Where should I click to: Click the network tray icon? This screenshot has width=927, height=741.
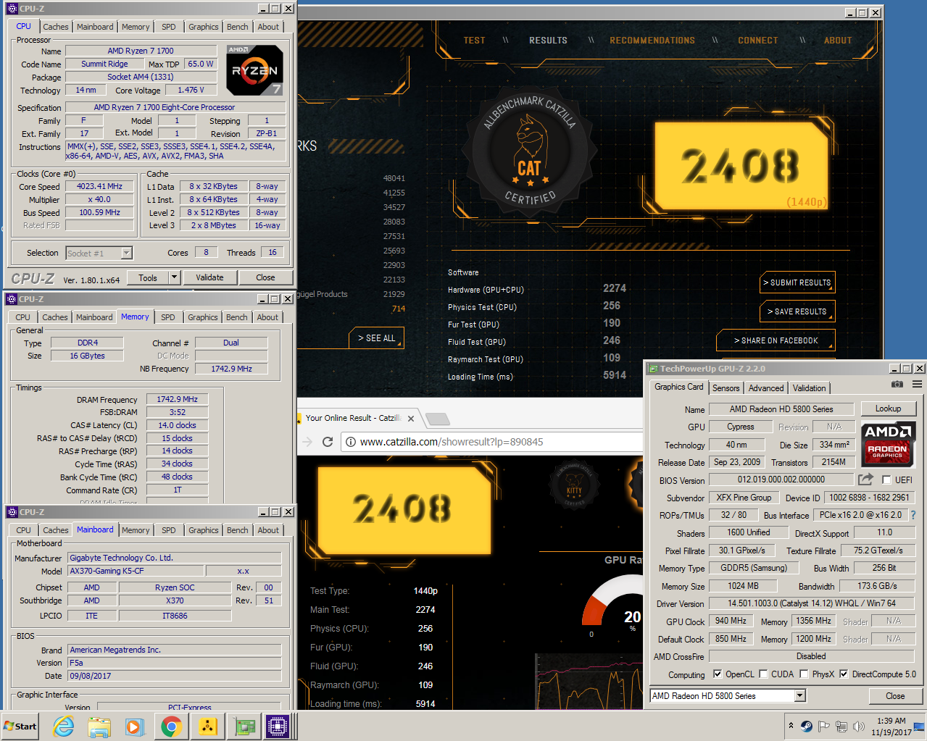coord(841,726)
